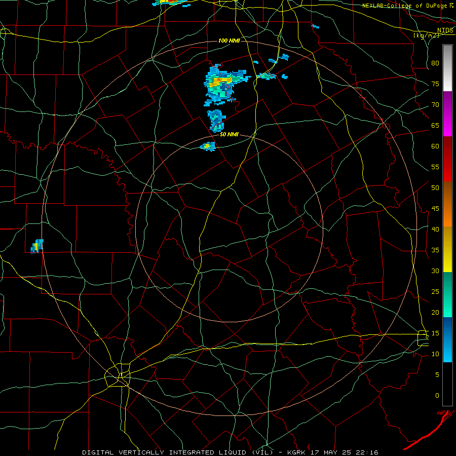Click the 20 value on the color scale
The height and width of the screenshot is (456, 456).
(x=435, y=312)
